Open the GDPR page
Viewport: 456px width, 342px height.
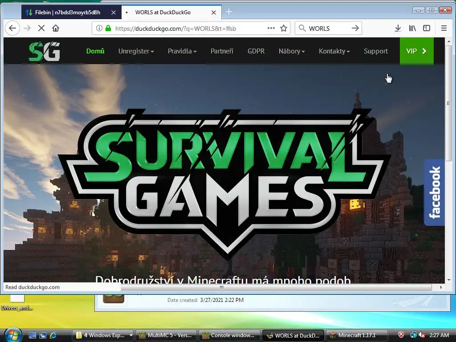[256, 51]
